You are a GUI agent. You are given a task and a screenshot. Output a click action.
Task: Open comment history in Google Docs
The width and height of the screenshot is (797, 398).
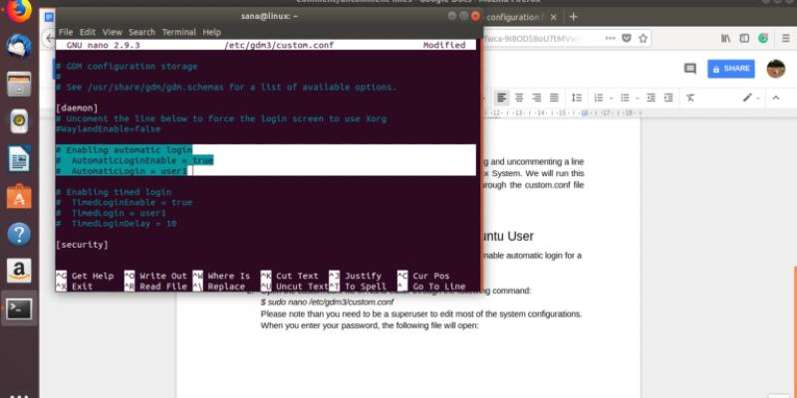(689, 68)
